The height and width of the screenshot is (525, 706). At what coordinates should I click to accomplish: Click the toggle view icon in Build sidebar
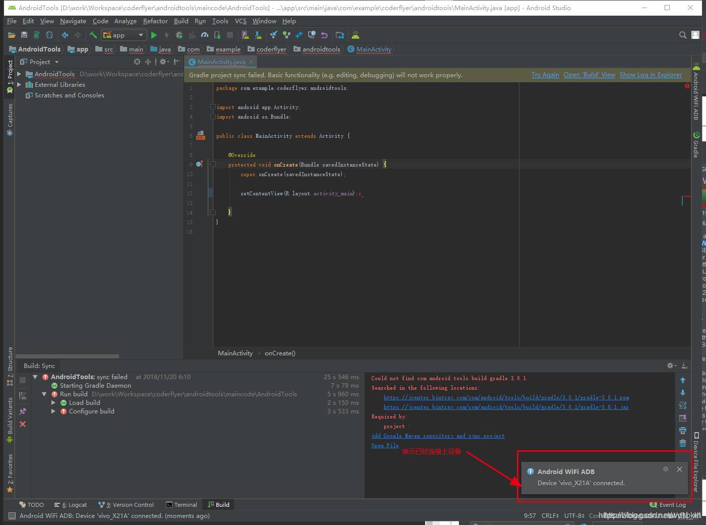coord(23,396)
